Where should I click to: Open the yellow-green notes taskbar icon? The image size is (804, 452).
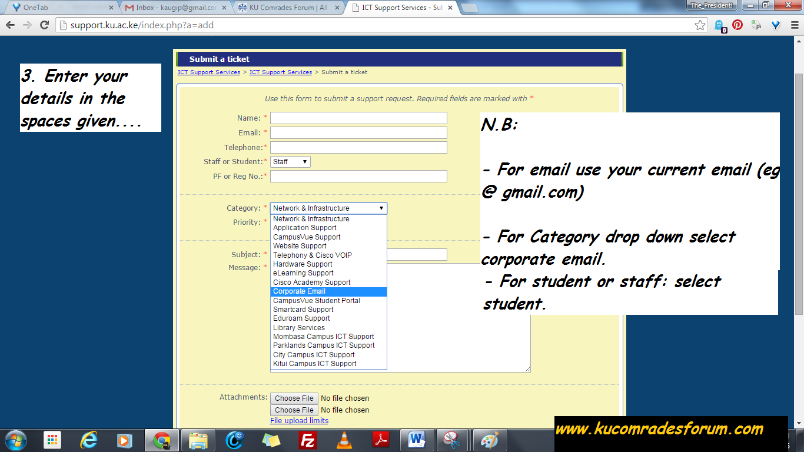click(x=271, y=440)
